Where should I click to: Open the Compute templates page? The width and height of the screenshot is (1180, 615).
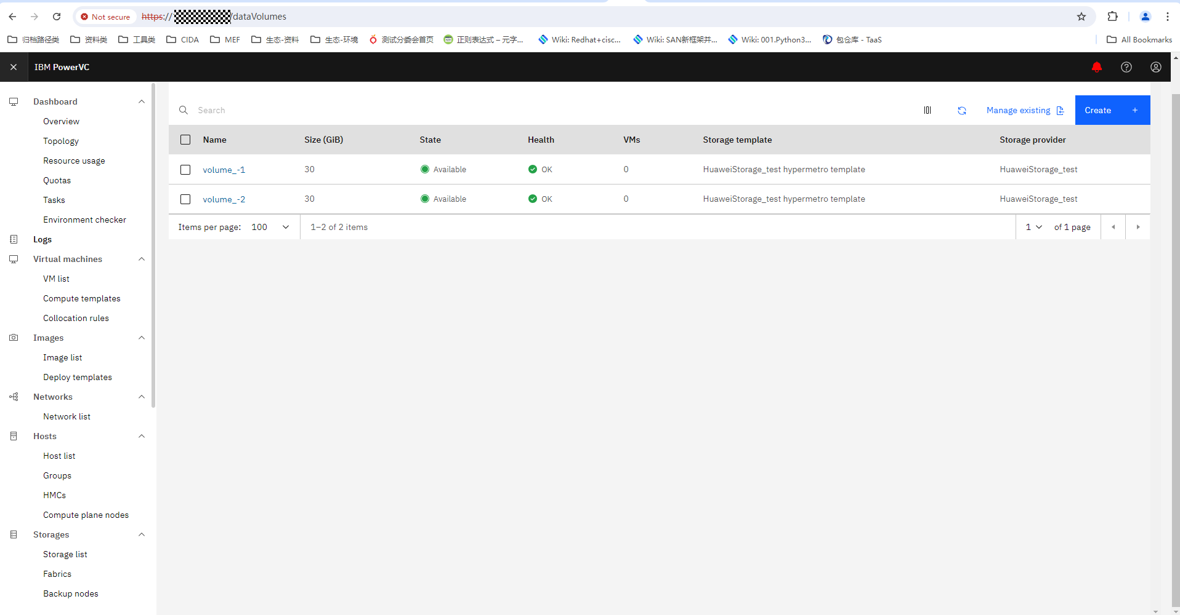coord(82,298)
